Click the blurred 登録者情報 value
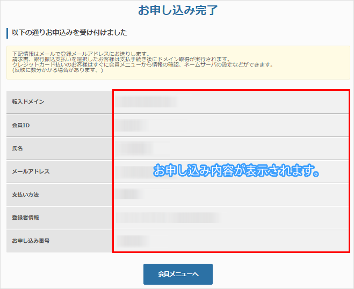354x289 pixels. pos(168,218)
